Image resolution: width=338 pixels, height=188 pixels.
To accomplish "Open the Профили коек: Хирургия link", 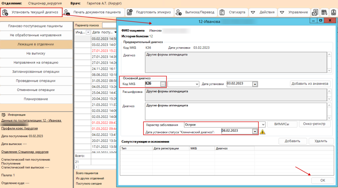I will pos(20,128).
